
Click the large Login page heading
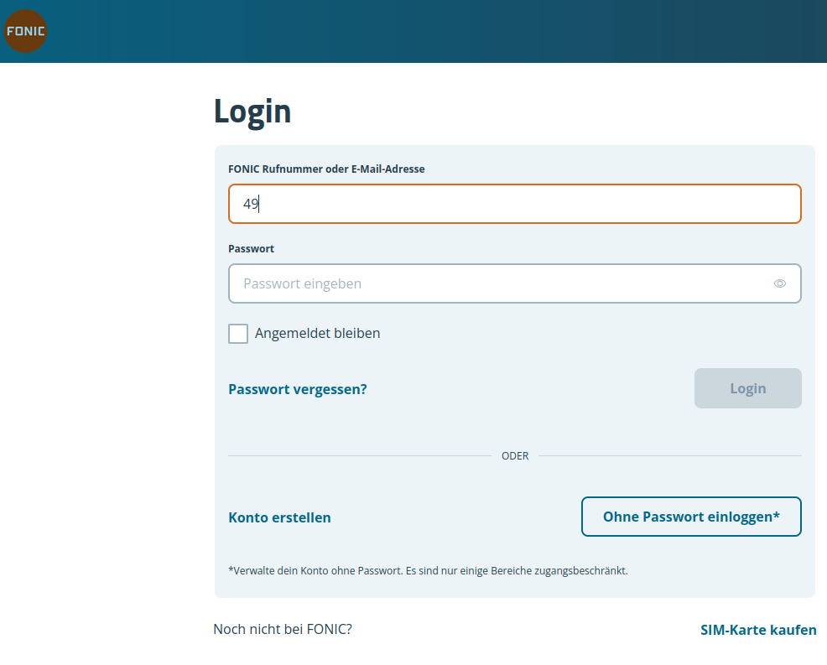tap(252, 112)
